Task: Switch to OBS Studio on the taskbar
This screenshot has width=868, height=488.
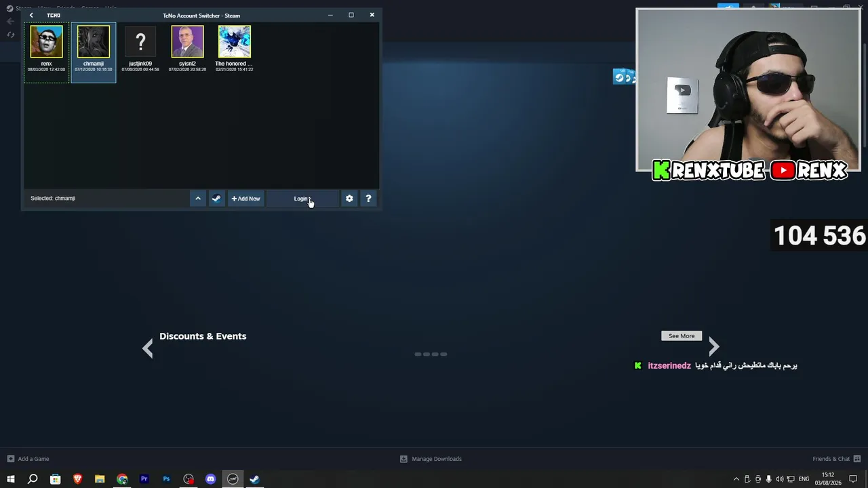Action: click(x=189, y=479)
